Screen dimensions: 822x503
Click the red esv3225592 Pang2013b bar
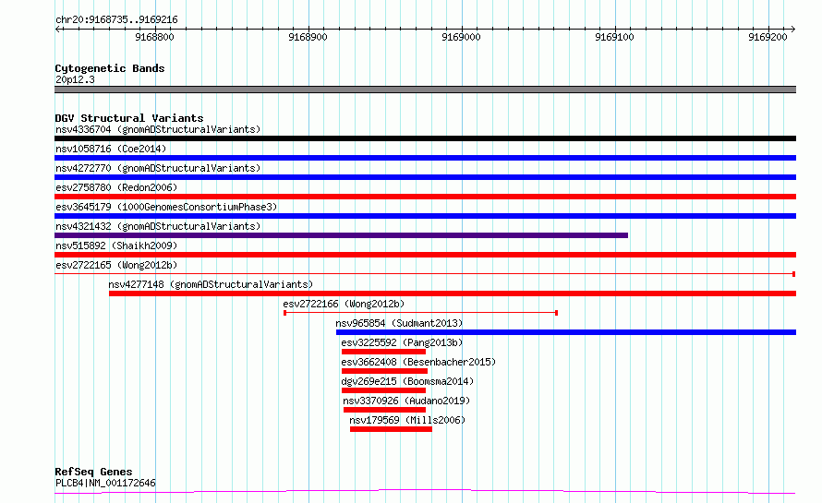pos(383,352)
